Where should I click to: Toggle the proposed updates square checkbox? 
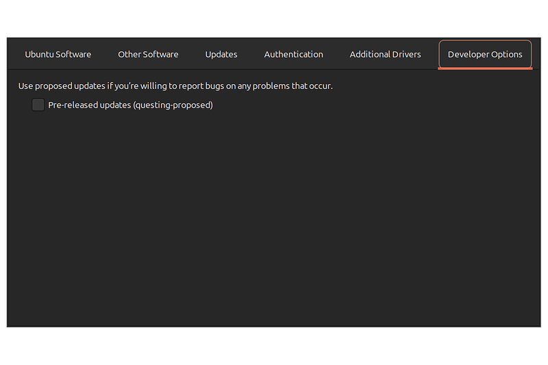pyautogui.click(x=38, y=105)
